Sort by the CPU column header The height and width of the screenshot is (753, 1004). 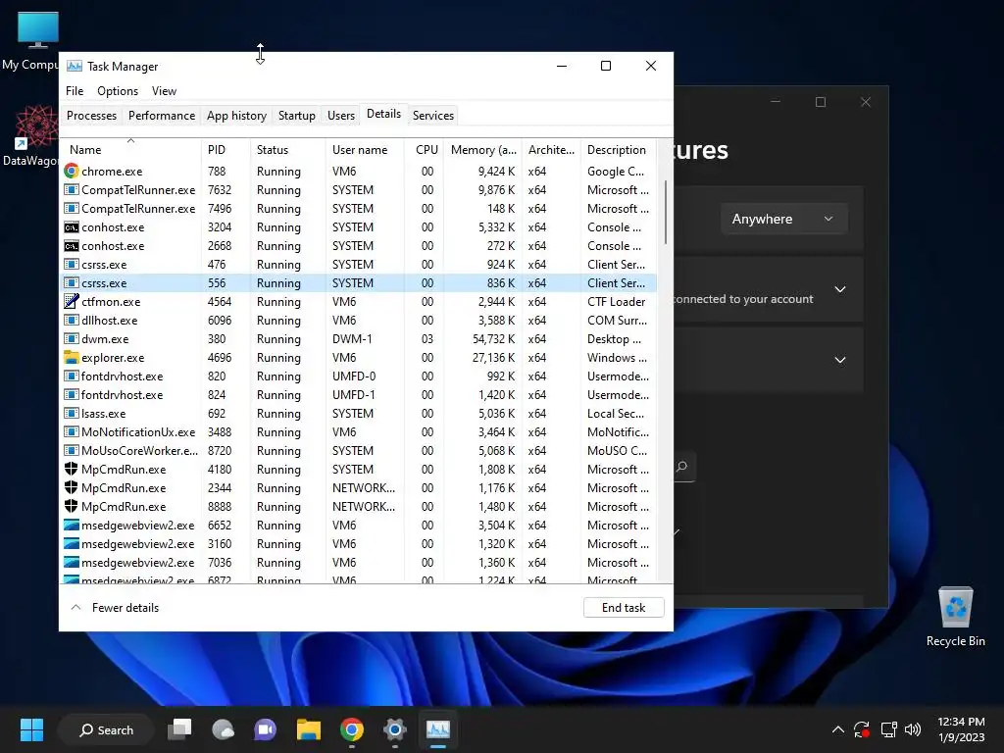(426, 149)
